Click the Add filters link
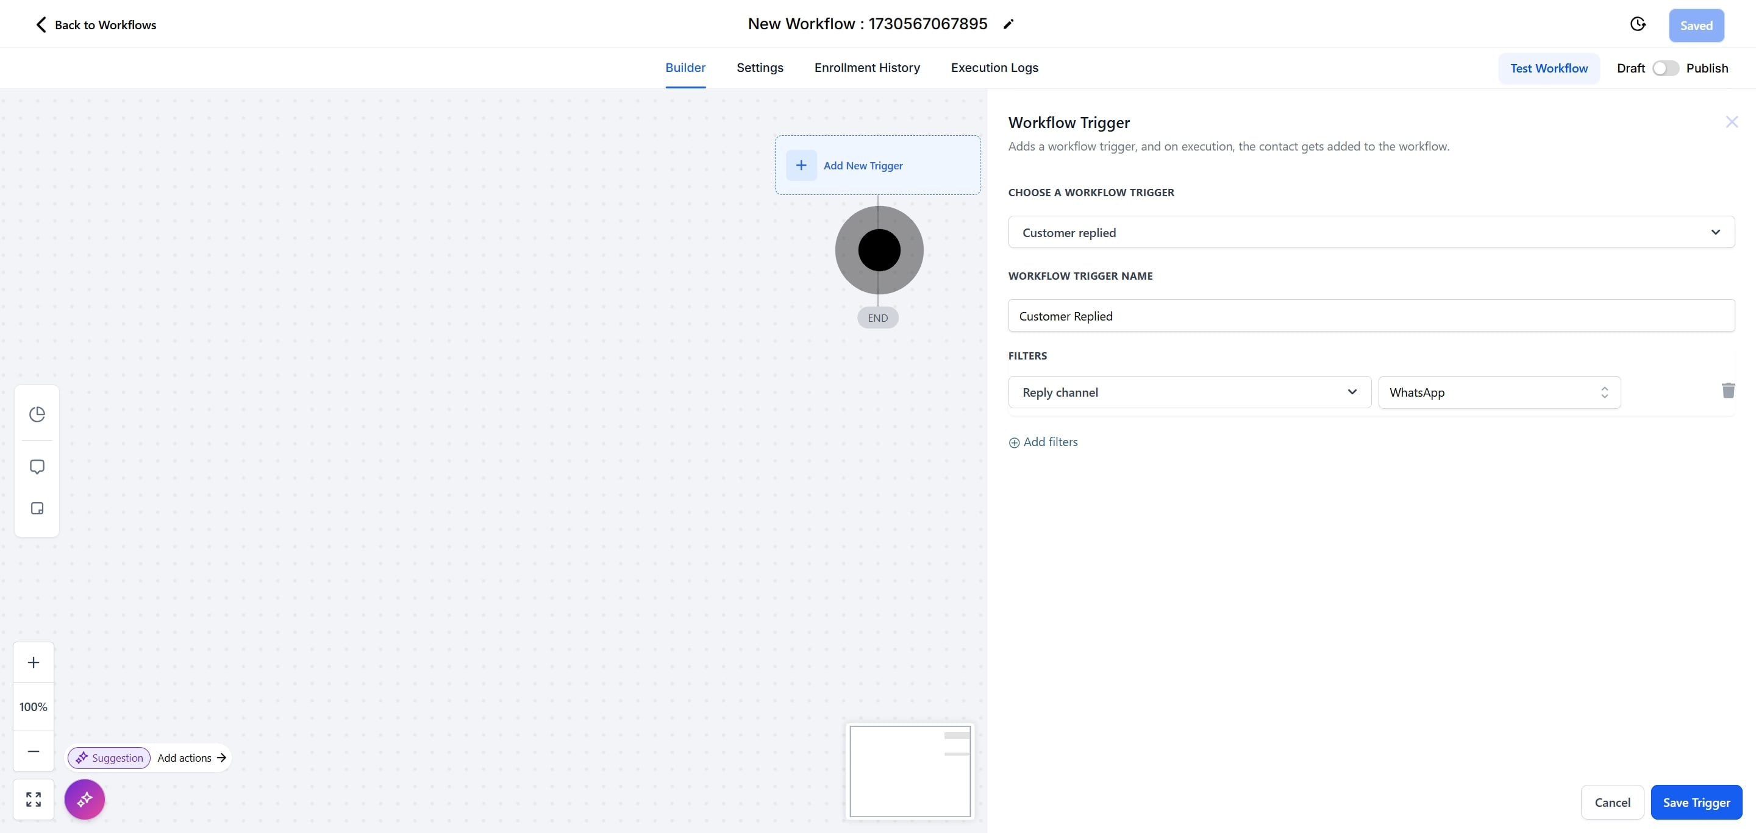Image resolution: width=1756 pixels, height=833 pixels. tap(1043, 442)
